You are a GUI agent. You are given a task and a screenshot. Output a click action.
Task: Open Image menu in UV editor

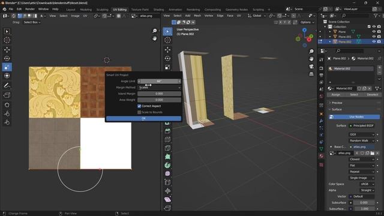pos(75,16)
